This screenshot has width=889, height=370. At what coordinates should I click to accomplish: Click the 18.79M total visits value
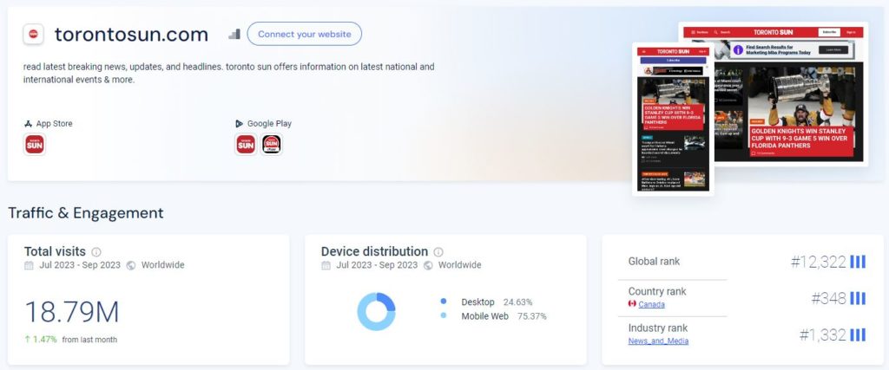72,312
